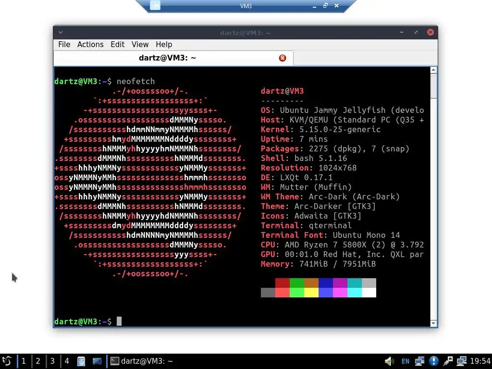Click the network monitor icon beside the clock

pyautogui.click(x=462, y=361)
